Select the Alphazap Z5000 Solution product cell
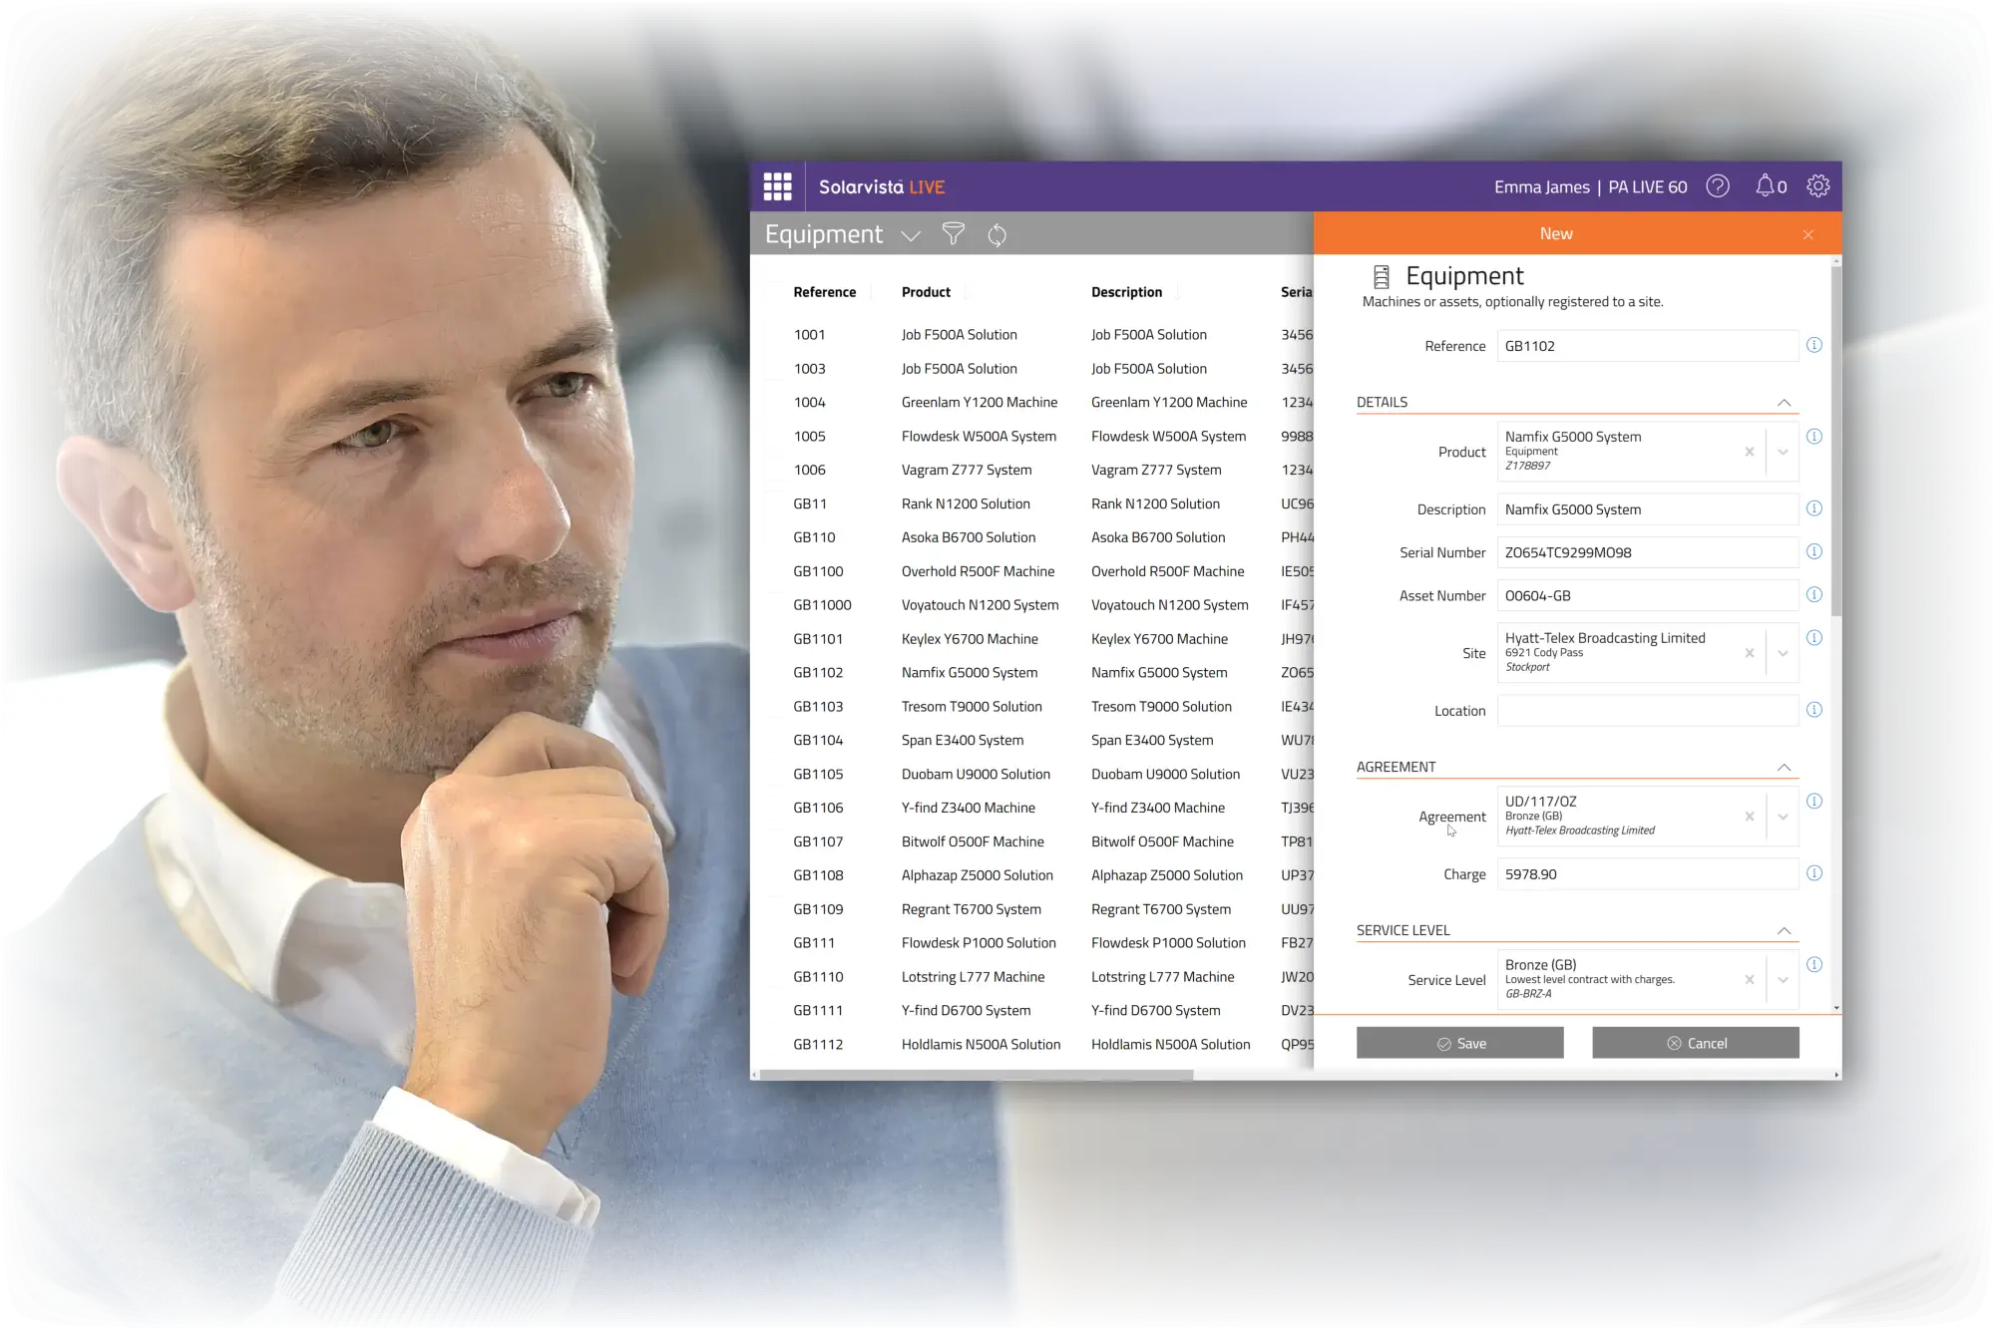Screen dimensions: 1995x1330 978,875
